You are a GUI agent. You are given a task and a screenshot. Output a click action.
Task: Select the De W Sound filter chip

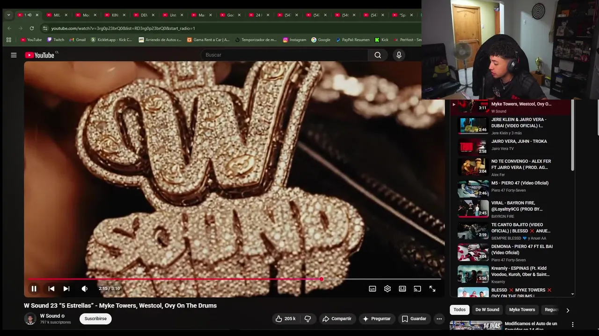coord(487,310)
